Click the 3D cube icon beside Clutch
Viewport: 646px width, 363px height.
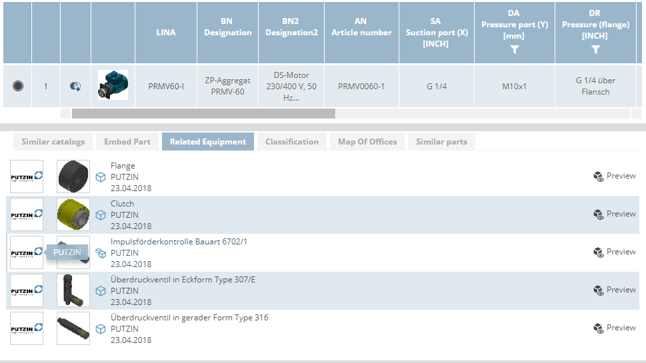[101, 215]
